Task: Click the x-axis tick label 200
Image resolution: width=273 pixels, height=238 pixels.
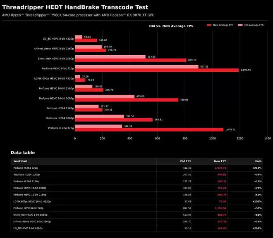Action: point(103,139)
